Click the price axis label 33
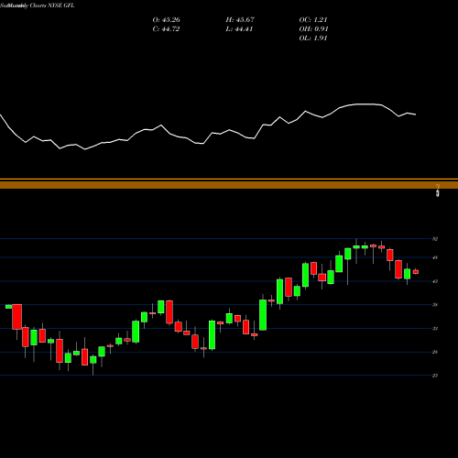This screenshot has width=458, height=458. click(435, 329)
